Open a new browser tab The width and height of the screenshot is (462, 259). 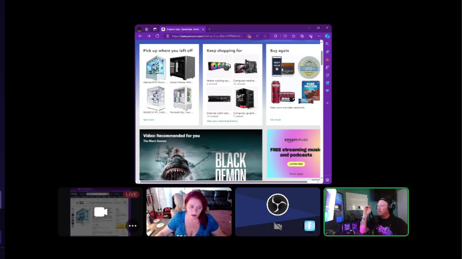[209, 29]
